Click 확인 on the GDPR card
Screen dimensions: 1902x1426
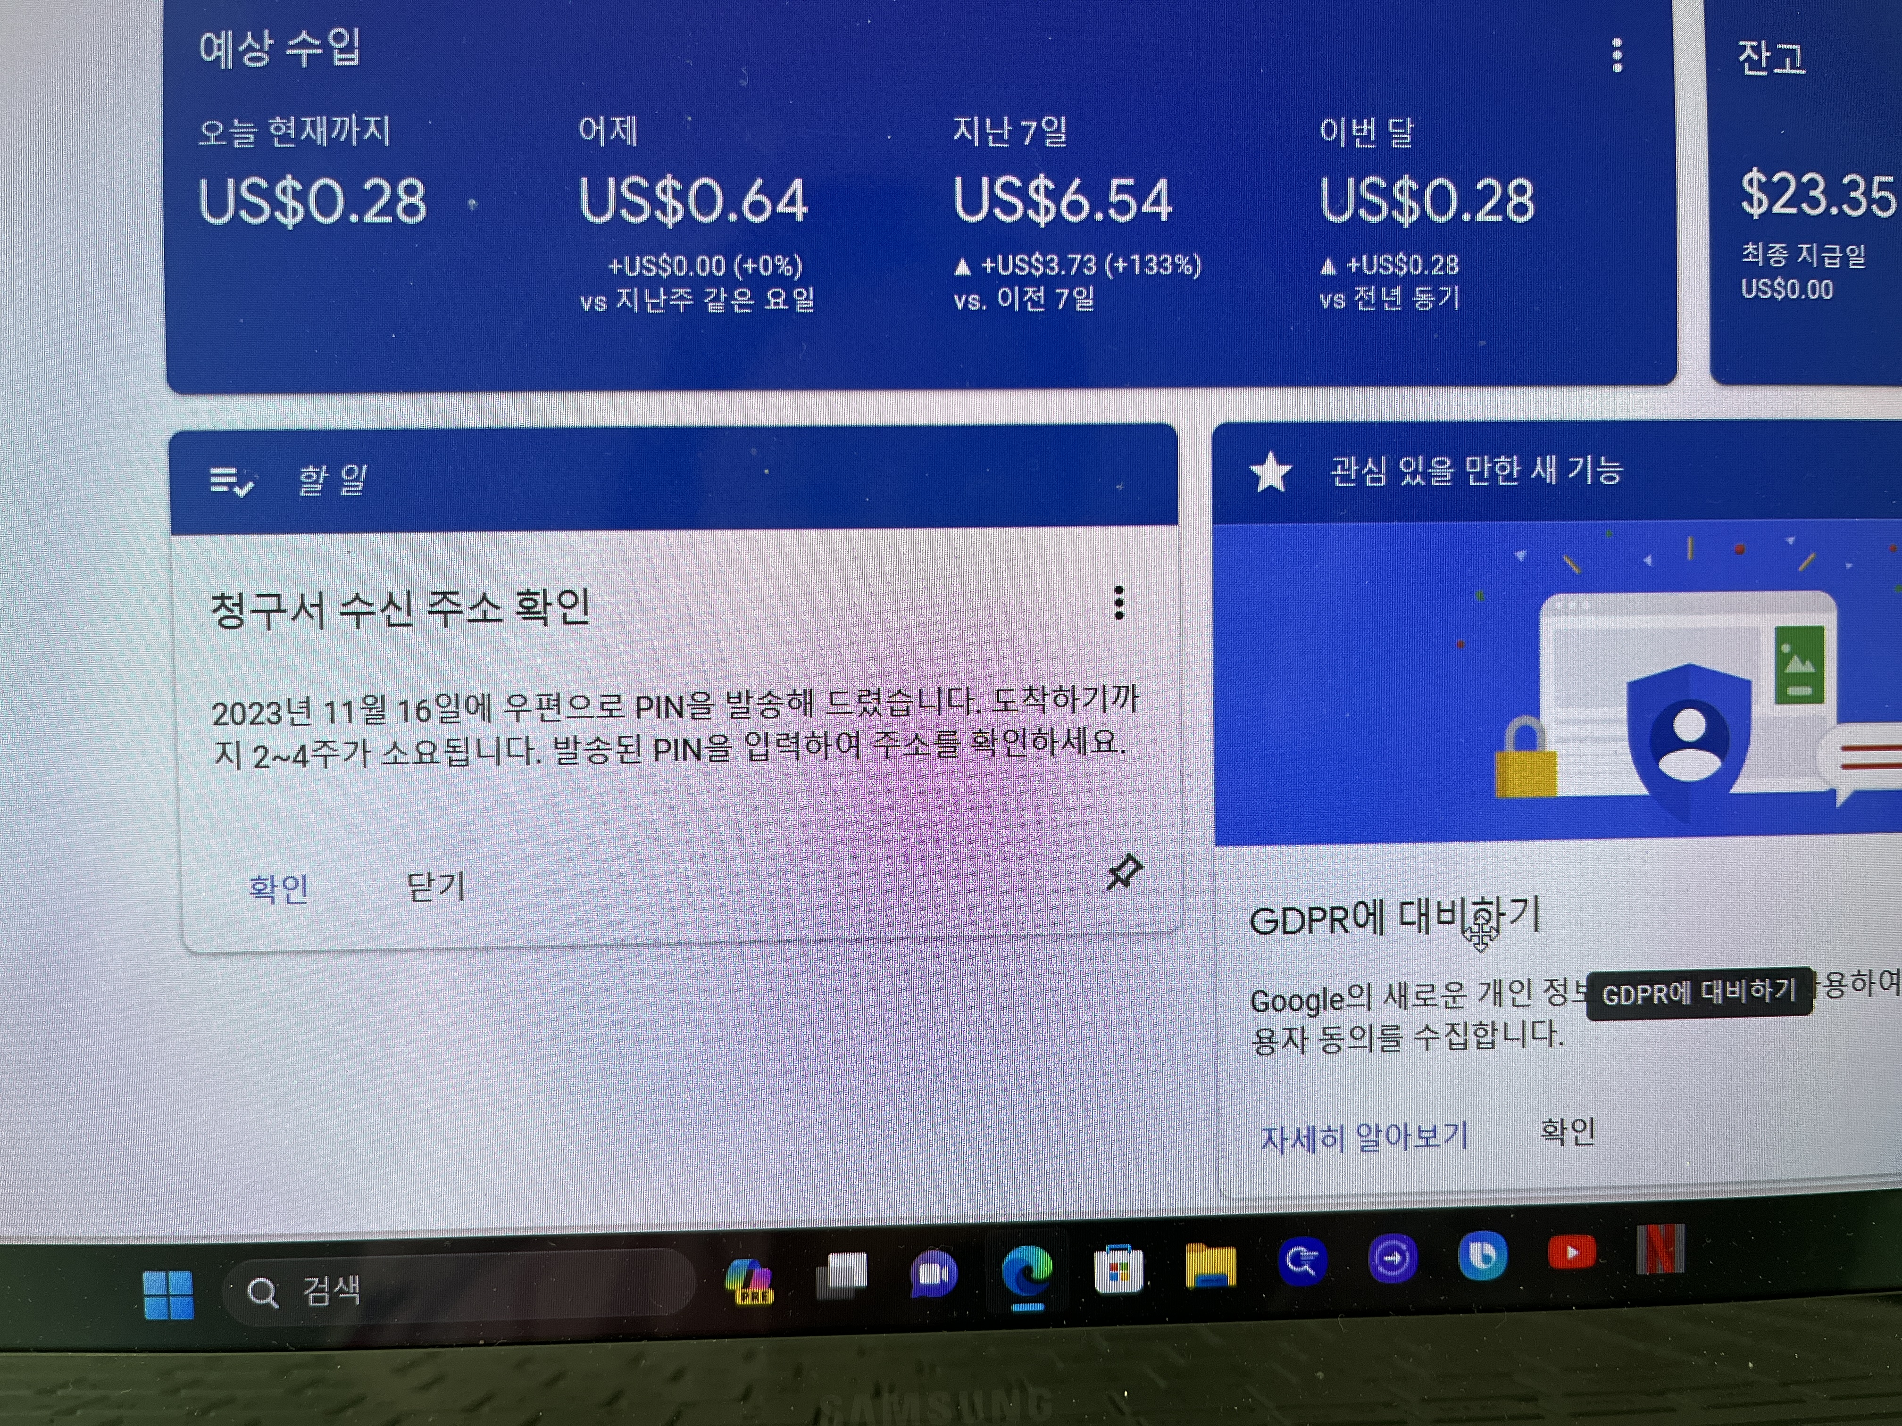pos(1567,1132)
